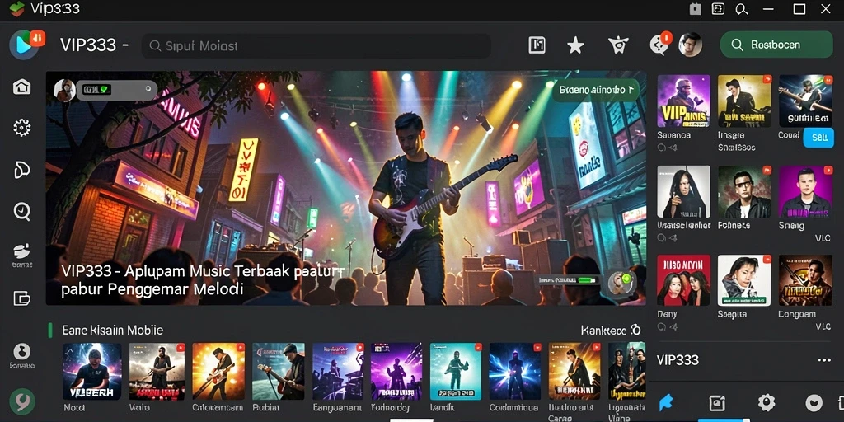Open the Snang thumbnail
This screenshot has height=422, width=844.
tap(805, 191)
